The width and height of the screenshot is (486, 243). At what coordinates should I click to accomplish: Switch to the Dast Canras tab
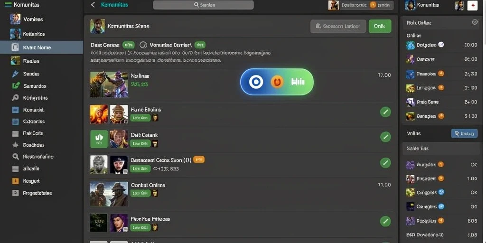(105, 45)
